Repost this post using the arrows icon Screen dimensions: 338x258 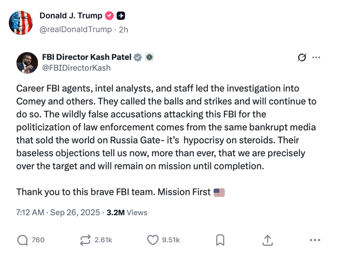coord(84,240)
